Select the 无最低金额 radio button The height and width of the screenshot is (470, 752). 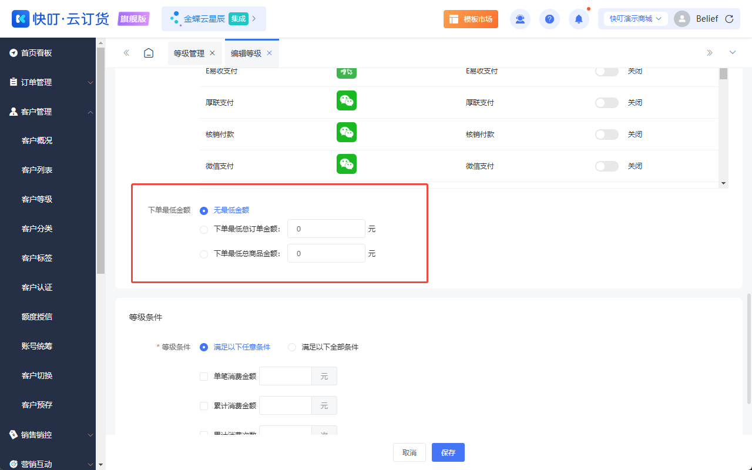[204, 210]
